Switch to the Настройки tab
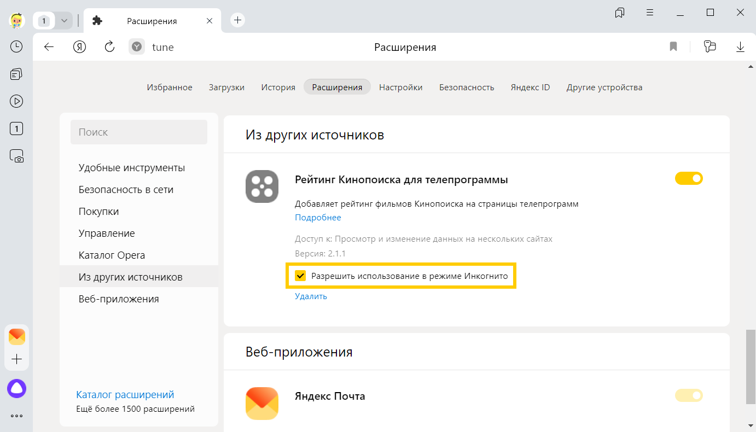Image resolution: width=756 pixels, height=432 pixels. click(x=400, y=87)
